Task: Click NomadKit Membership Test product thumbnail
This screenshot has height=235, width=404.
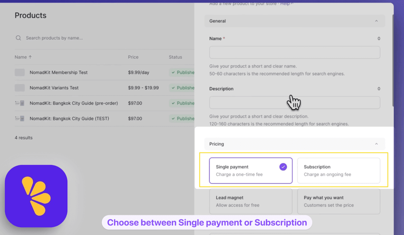Action: pos(20,73)
